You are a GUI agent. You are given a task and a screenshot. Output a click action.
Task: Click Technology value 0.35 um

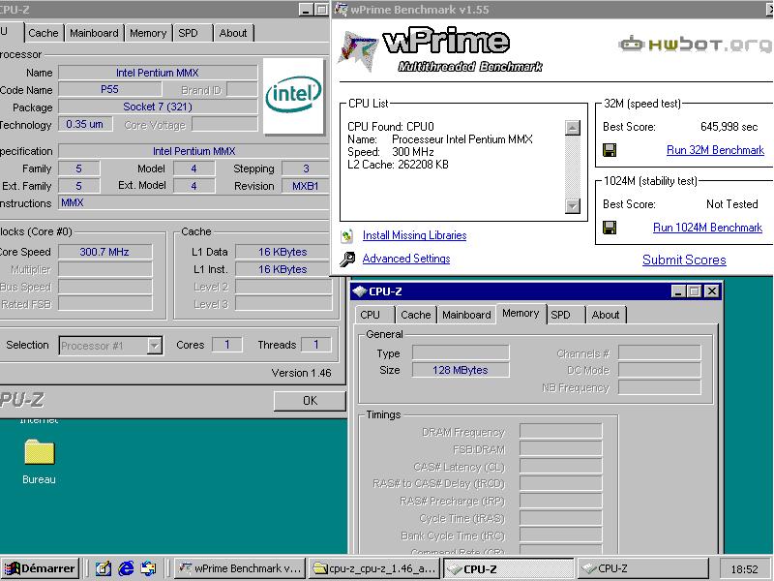[x=85, y=124]
